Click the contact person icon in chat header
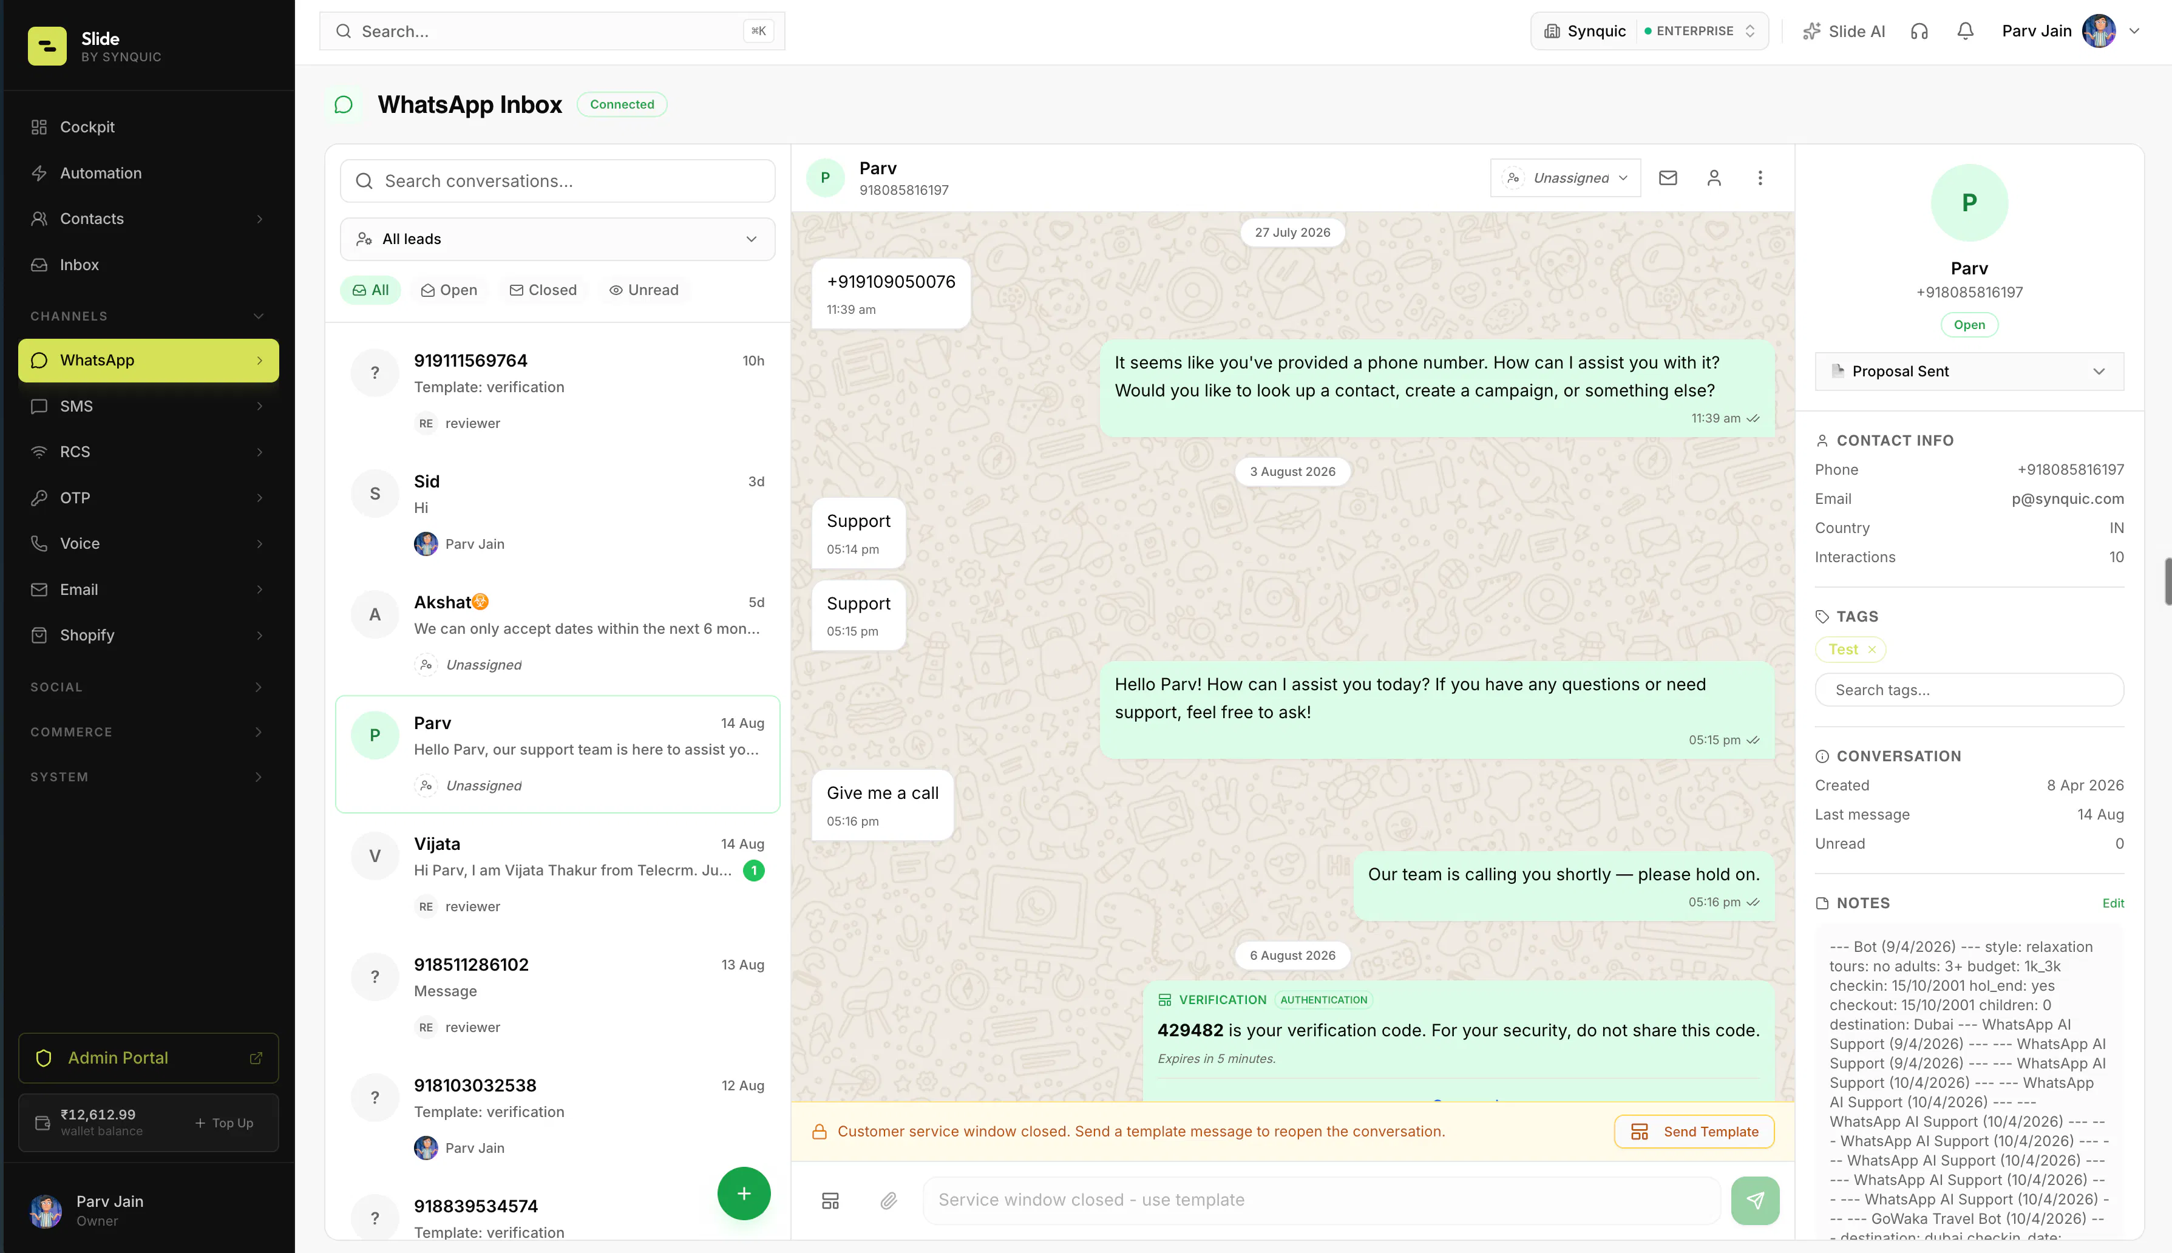This screenshot has height=1253, width=2172. (x=1713, y=178)
